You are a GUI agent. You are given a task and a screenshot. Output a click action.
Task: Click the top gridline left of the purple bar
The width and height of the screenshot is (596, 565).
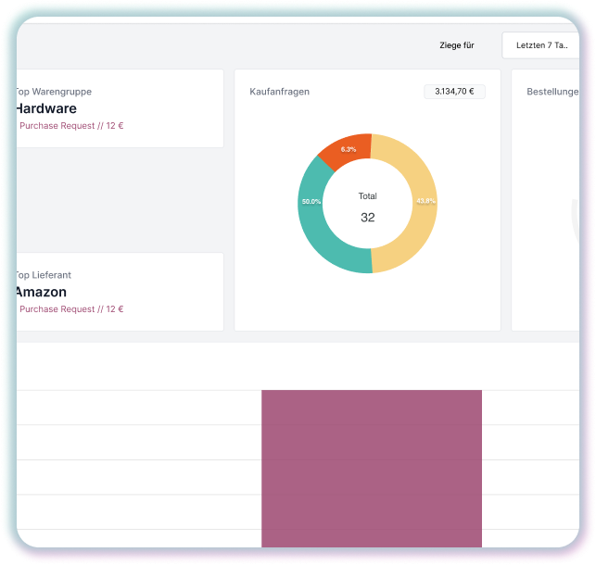tap(139, 390)
